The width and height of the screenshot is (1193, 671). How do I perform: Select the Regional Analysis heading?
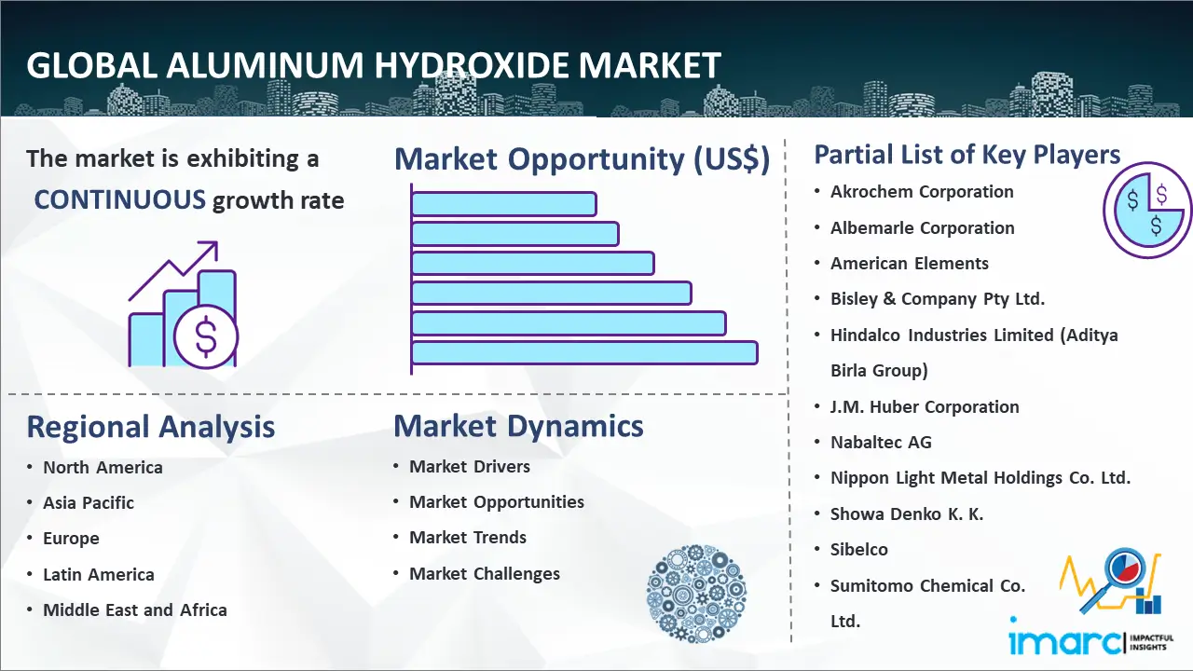pos(150,427)
